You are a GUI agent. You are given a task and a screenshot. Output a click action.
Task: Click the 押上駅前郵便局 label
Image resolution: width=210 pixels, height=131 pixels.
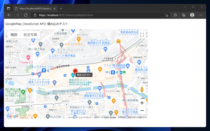[x=130, y=100]
